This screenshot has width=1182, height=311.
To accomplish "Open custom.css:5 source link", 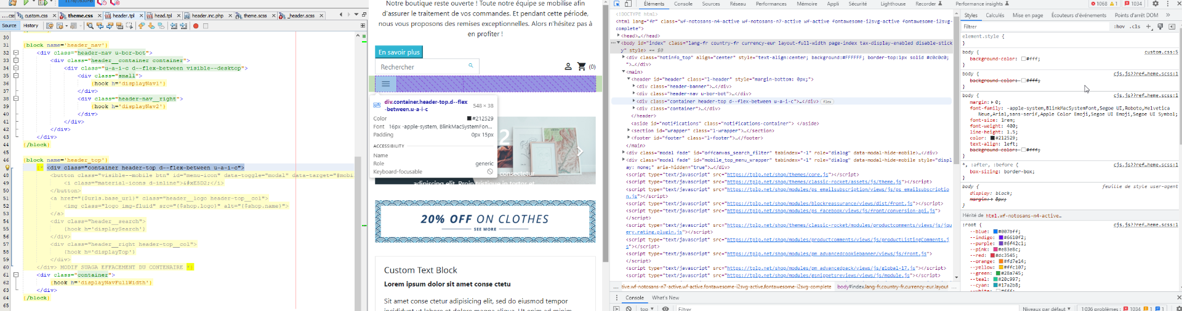I will coord(1161,52).
